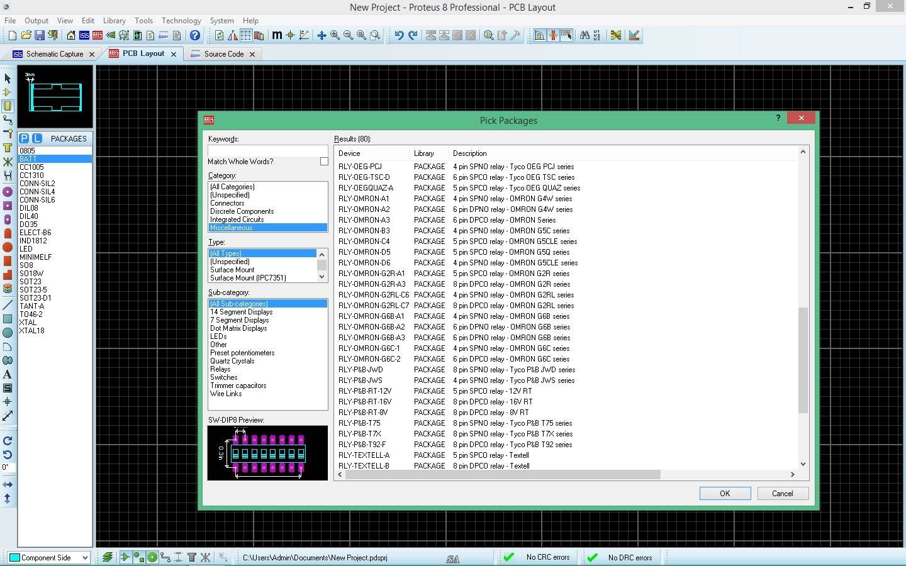
Task: Select the Surface Mount type
Action: click(x=232, y=270)
